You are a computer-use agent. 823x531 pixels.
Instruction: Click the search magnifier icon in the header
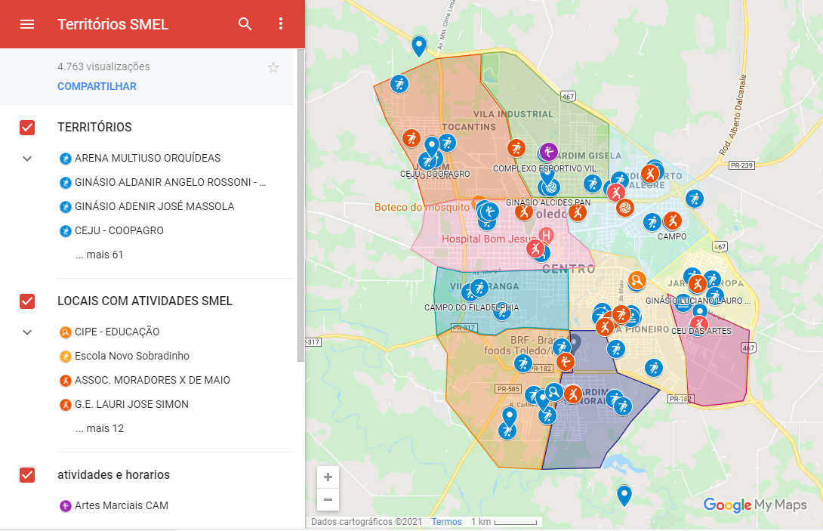pyautogui.click(x=245, y=23)
